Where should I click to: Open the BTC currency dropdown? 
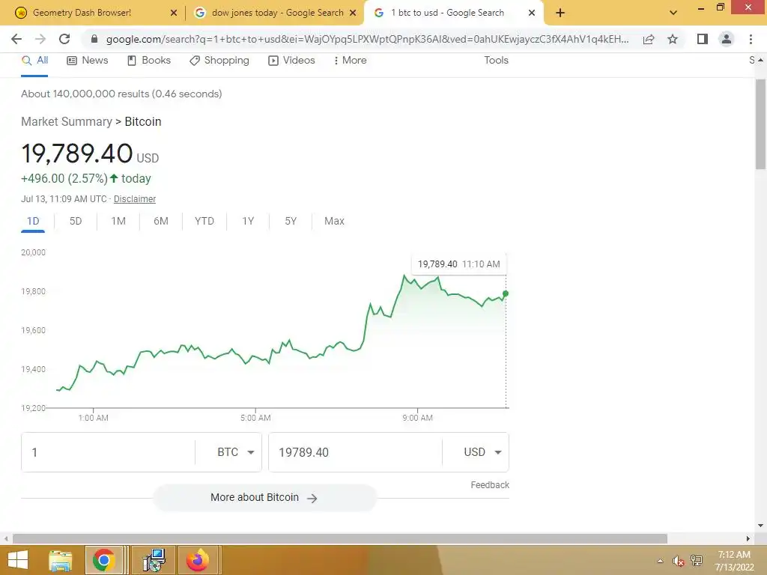tap(236, 452)
